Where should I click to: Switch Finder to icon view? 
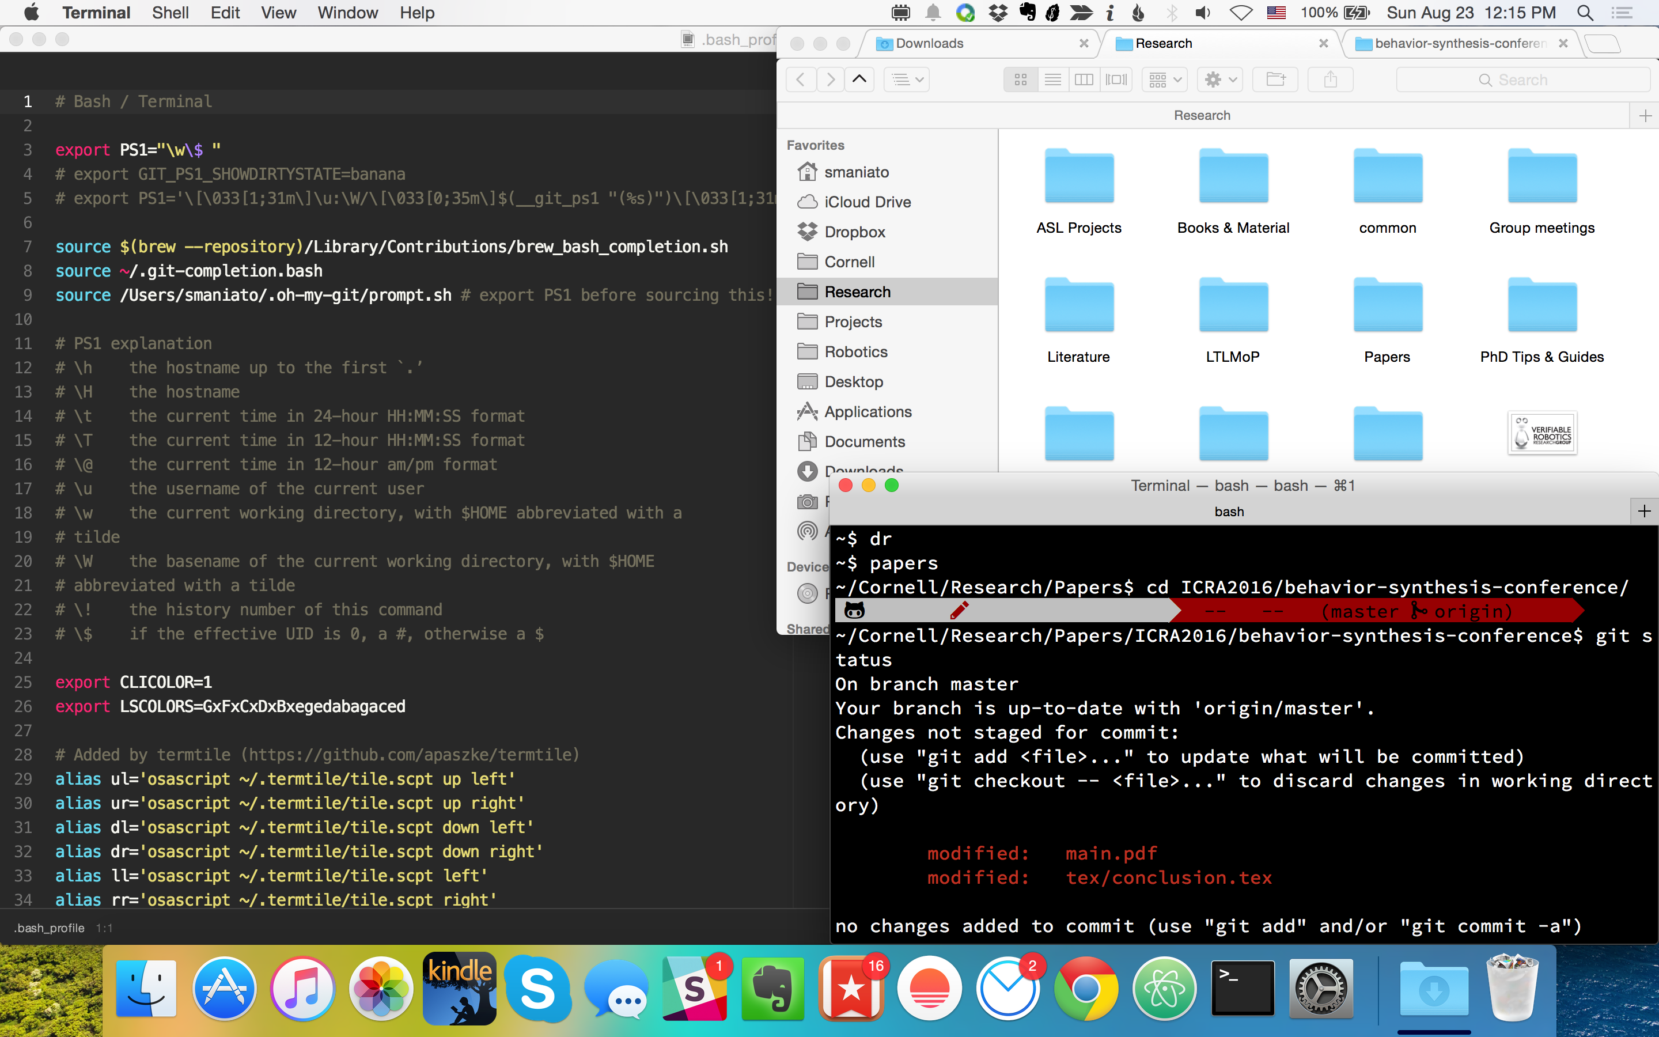[1020, 80]
